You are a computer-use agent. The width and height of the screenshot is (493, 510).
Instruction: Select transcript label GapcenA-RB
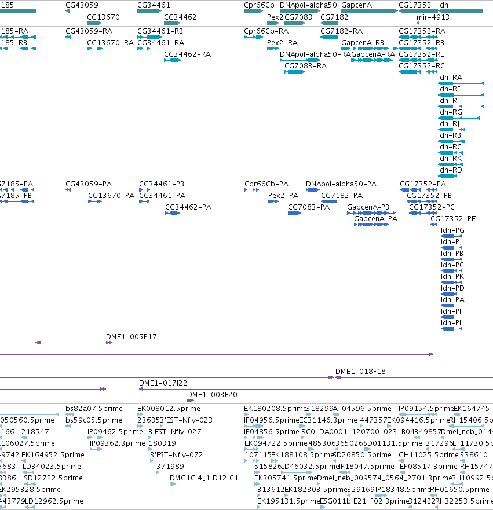click(x=363, y=43)
